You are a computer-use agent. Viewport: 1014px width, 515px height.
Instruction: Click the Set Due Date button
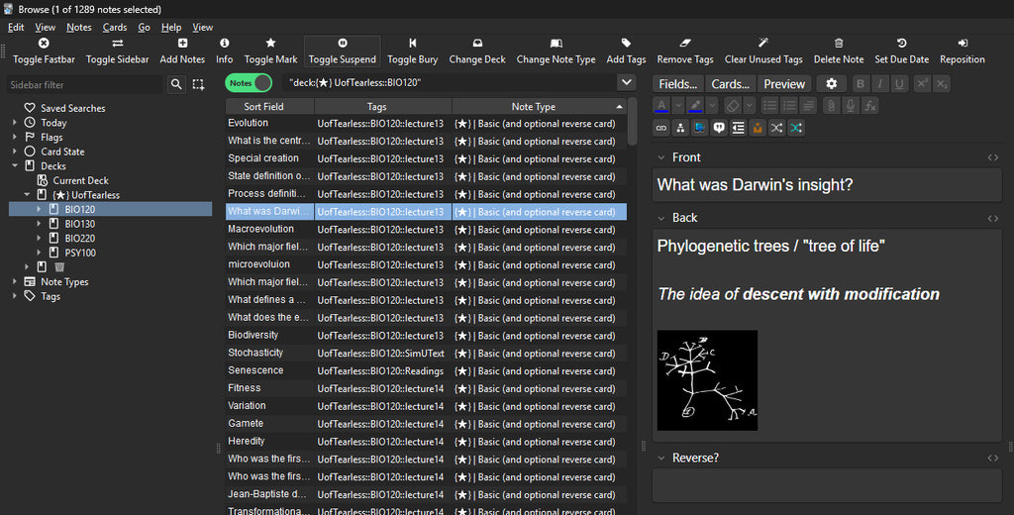[x=901, y=51]
